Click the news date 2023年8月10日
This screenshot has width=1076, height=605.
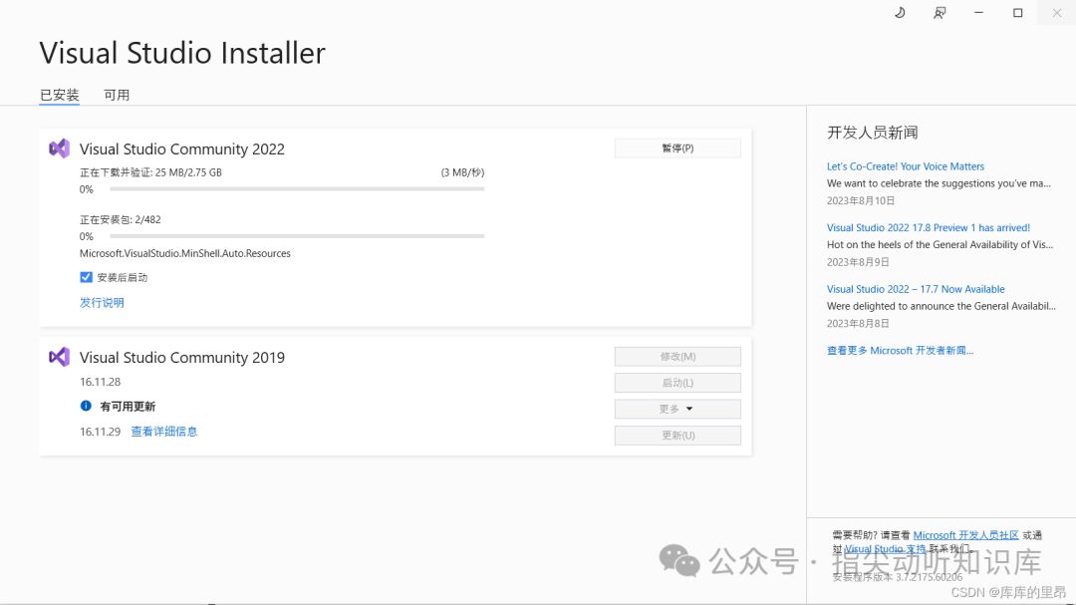(861, 200)
